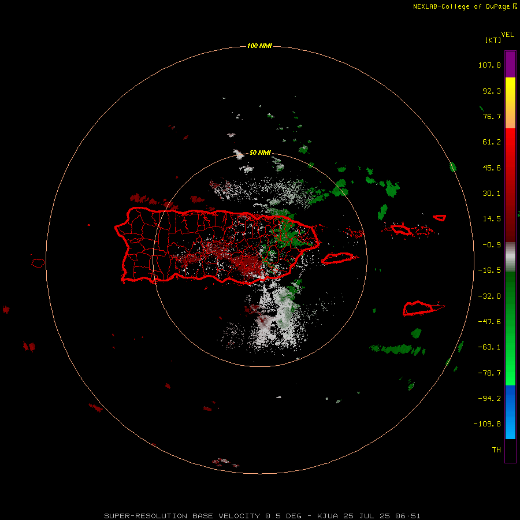Click the 100 NMI range ring label
The image size is (520, 520).
pyautogui.click(x=259, y=46)
